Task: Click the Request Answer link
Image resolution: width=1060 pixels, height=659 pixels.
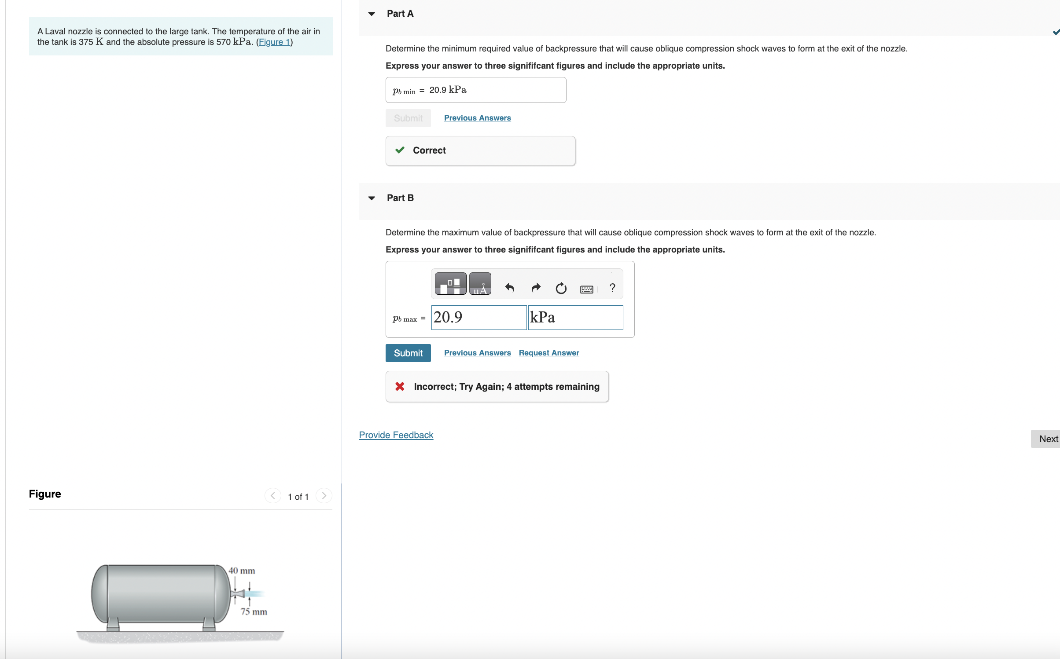Action: 548,353
